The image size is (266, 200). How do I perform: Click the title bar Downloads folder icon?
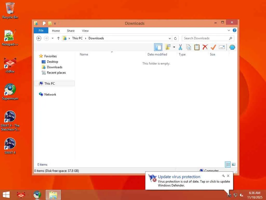[x=36, y=23]
